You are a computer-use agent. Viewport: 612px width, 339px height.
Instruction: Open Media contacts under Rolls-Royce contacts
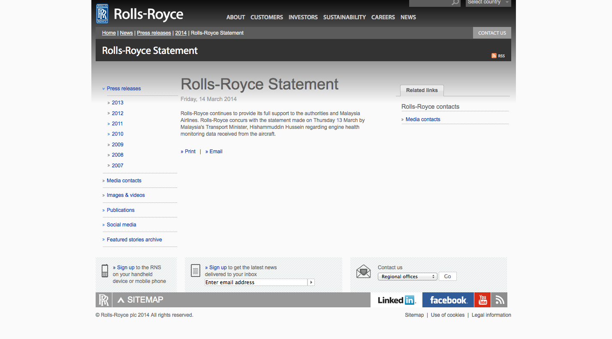coord(423,119)
